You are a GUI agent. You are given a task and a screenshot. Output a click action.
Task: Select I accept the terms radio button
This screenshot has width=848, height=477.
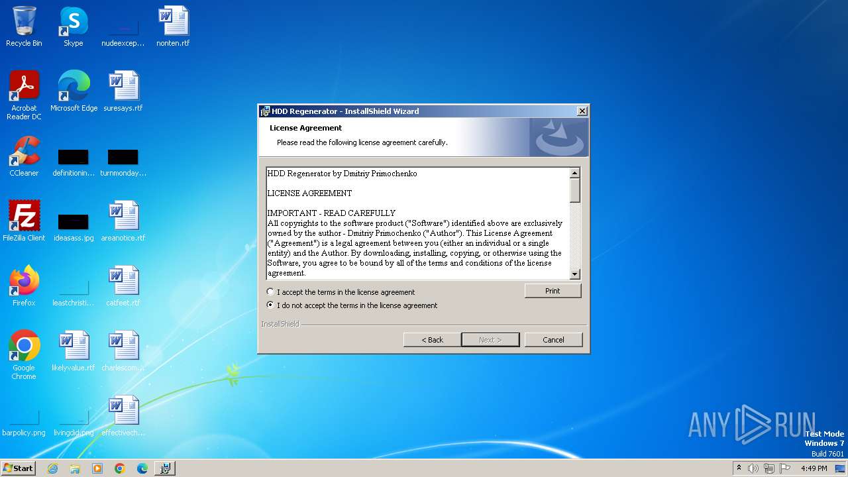(270, 292)
